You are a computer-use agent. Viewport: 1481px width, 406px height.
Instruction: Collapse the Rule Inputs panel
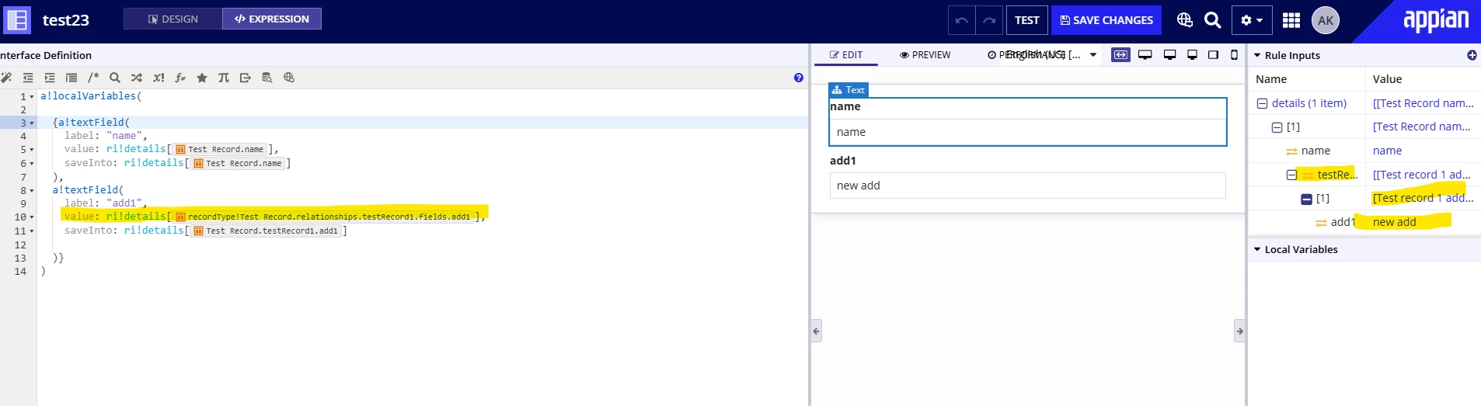point(1257,55)
